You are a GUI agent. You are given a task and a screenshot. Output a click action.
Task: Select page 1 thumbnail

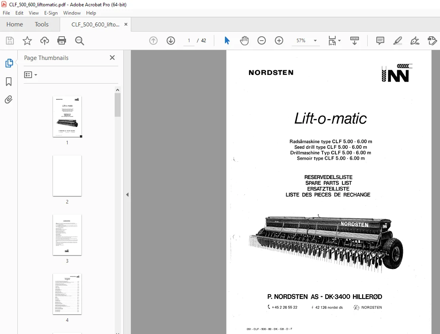pyautogui.click(x=67, y=116)
